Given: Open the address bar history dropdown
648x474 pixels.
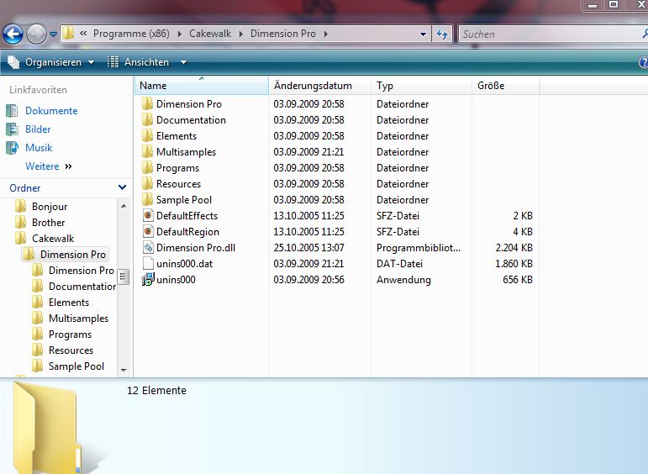Looking at the screenshot, I should click(x=423, y=34).
